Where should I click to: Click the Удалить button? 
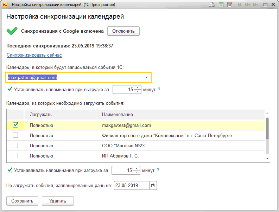coord(58,201)
